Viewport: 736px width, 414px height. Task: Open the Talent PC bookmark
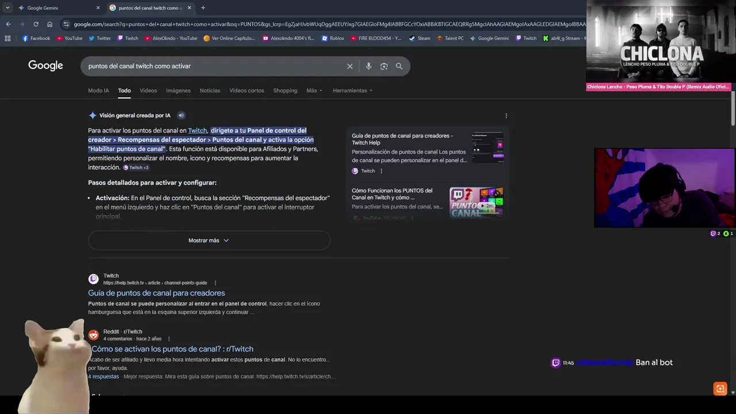coord(450,39)
